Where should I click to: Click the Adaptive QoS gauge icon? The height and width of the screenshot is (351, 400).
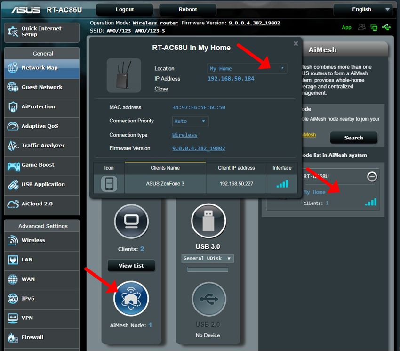click(13, 126)
